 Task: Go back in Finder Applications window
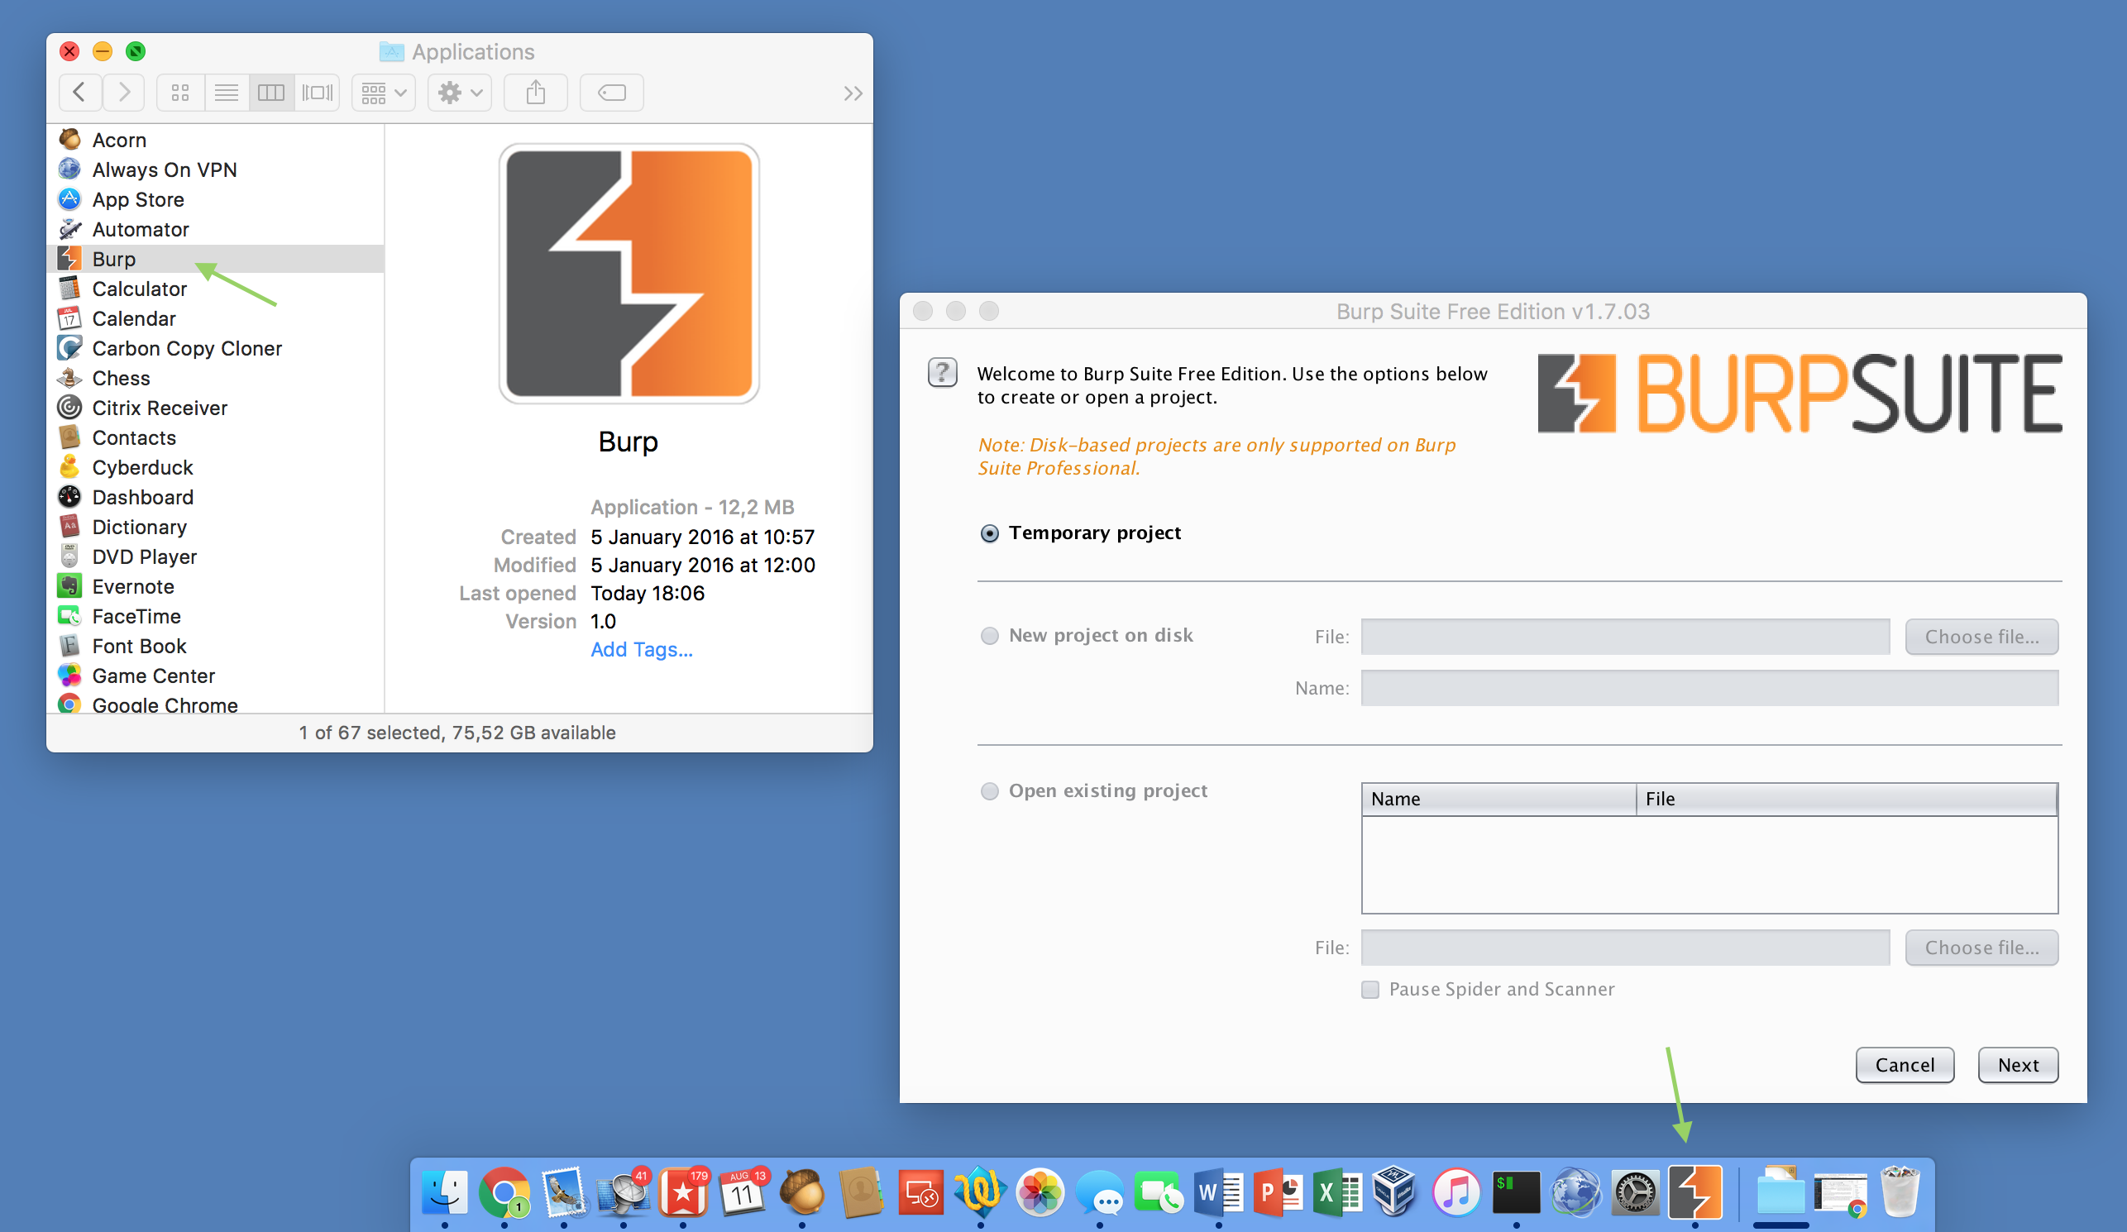80,92
